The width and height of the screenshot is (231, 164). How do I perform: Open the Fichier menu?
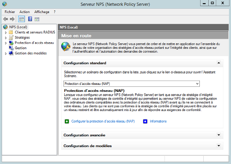[x=9, y=12]
